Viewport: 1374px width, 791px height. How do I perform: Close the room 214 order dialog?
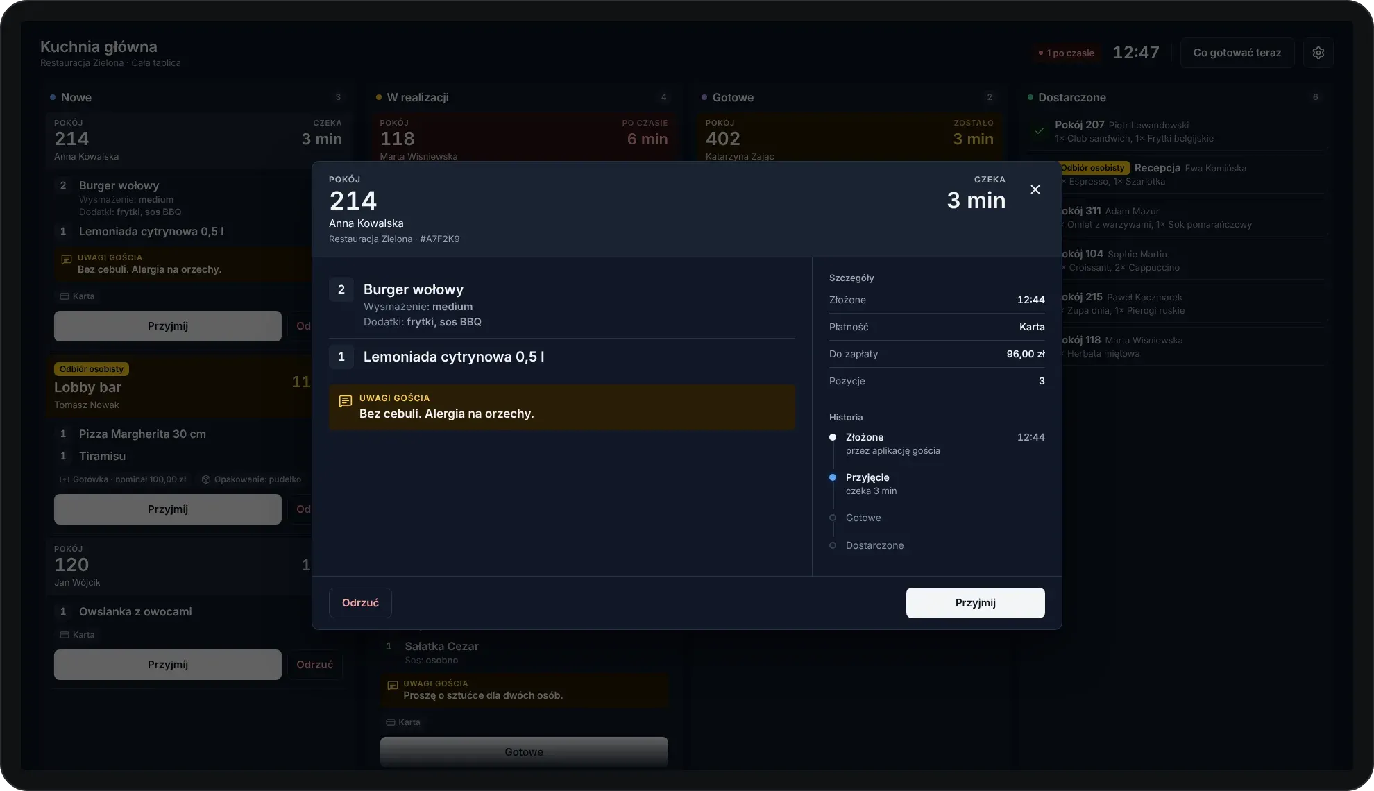1035,189
